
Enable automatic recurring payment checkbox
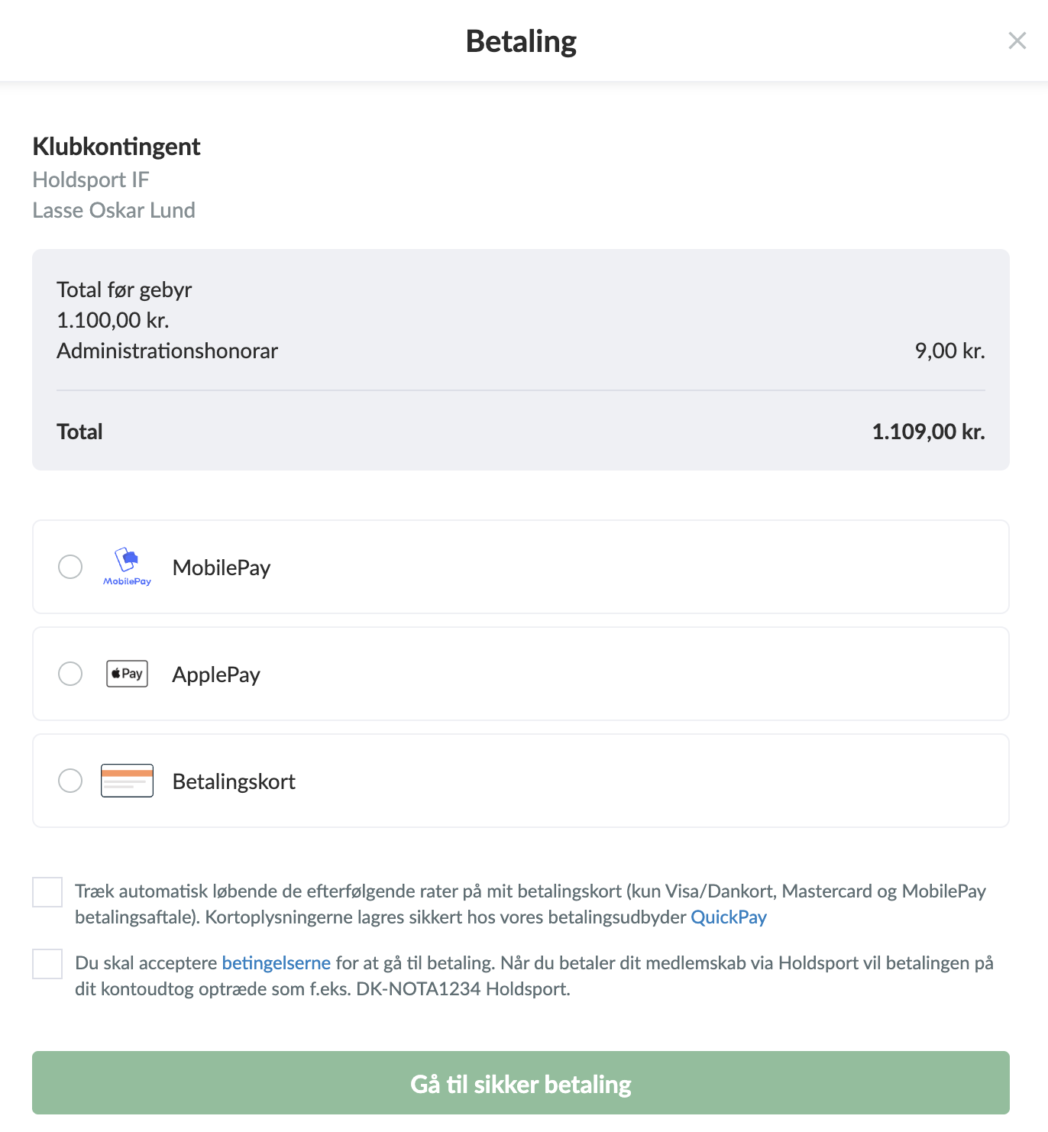47,892
